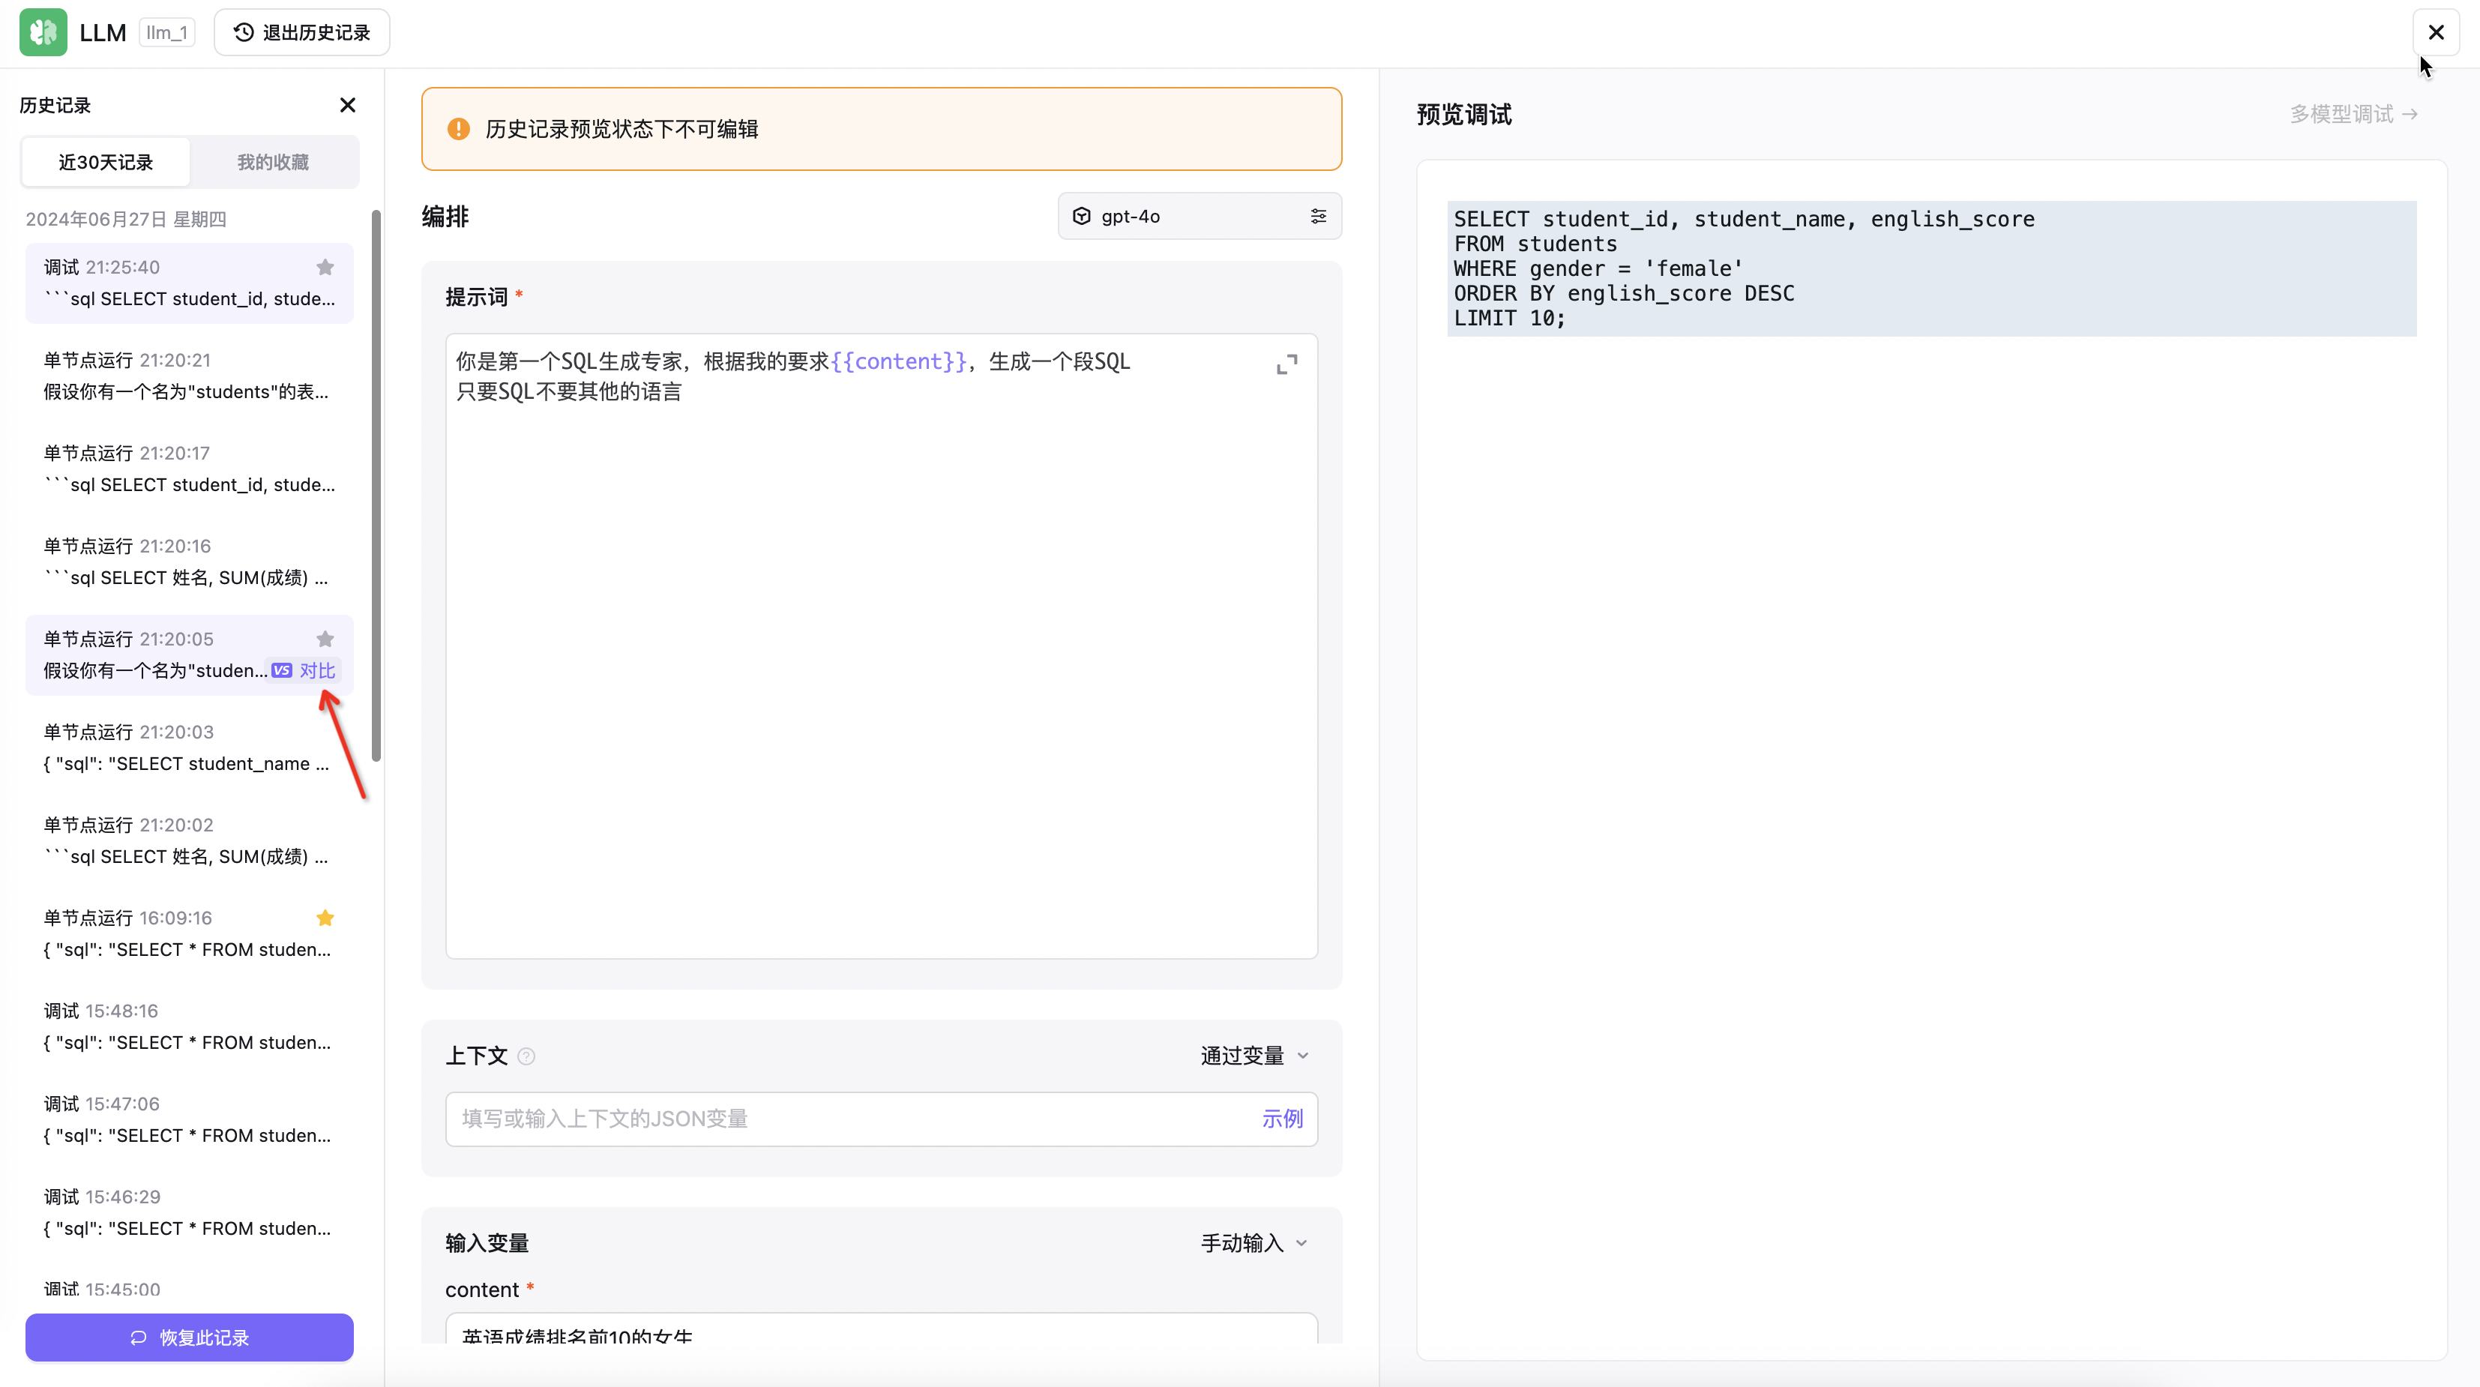Click the history list scrollbar
Viewport: 2480px width, 1387px height.
(376, 486)
